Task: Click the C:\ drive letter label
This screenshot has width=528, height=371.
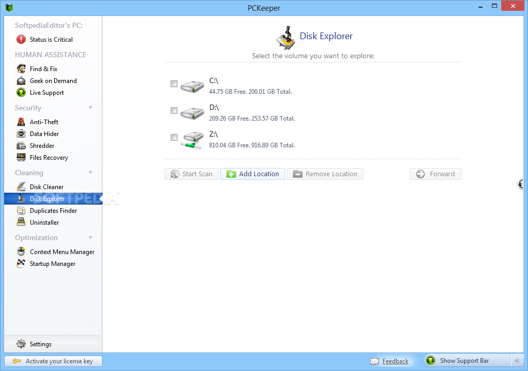Action: point(214,81)
